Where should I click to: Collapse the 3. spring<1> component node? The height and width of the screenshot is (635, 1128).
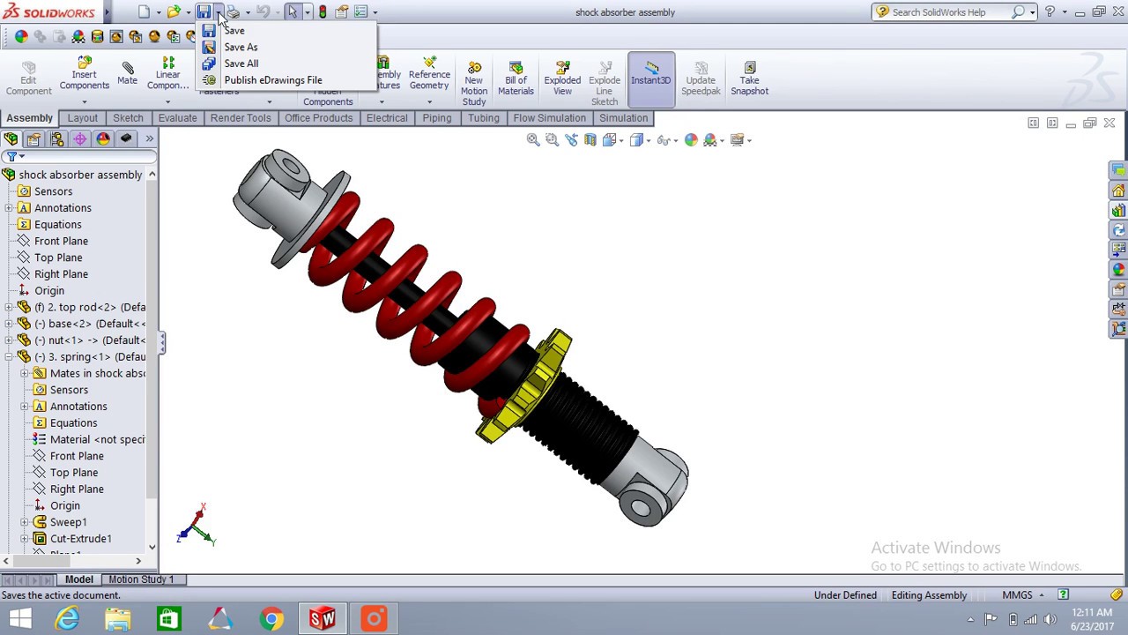click(9, 356)
